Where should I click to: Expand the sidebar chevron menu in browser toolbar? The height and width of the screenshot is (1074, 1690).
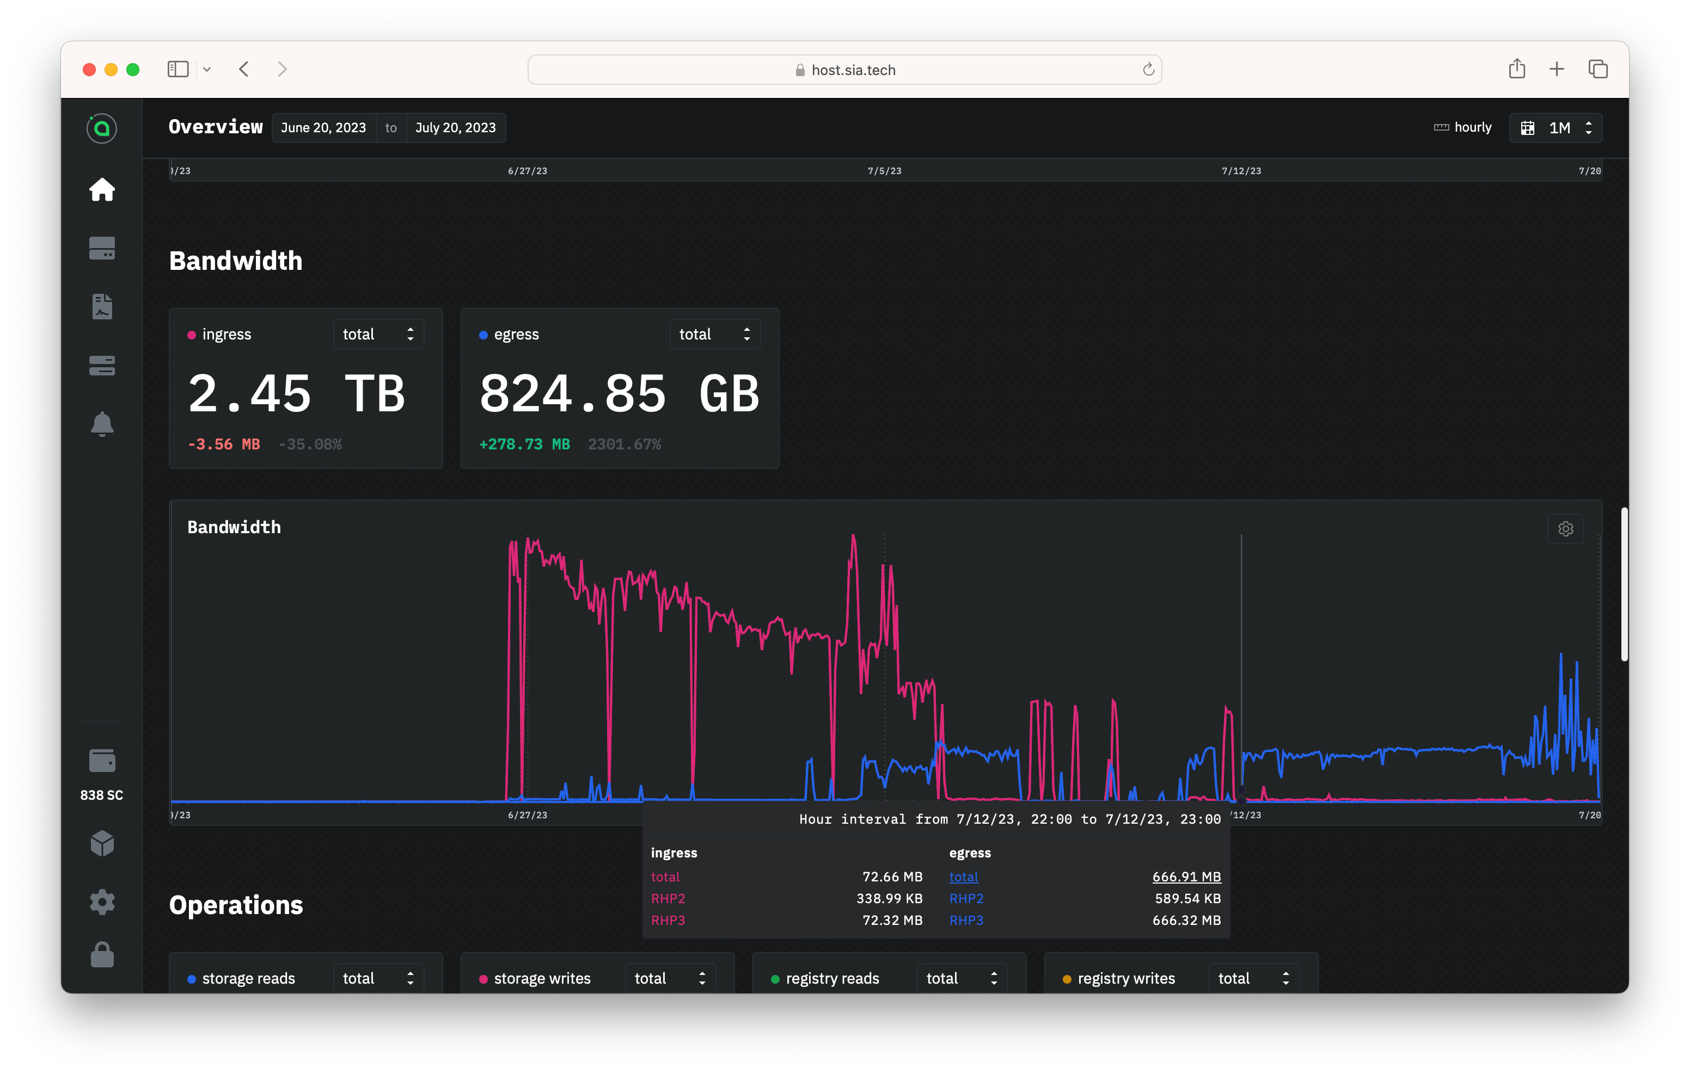207,69
